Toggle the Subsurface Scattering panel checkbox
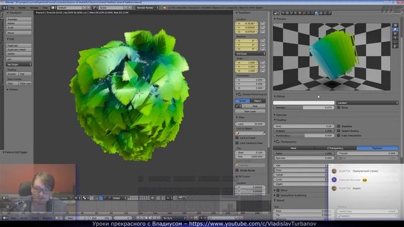The height and width of the screenshot is (227, 404). click(x=278, y=195)
